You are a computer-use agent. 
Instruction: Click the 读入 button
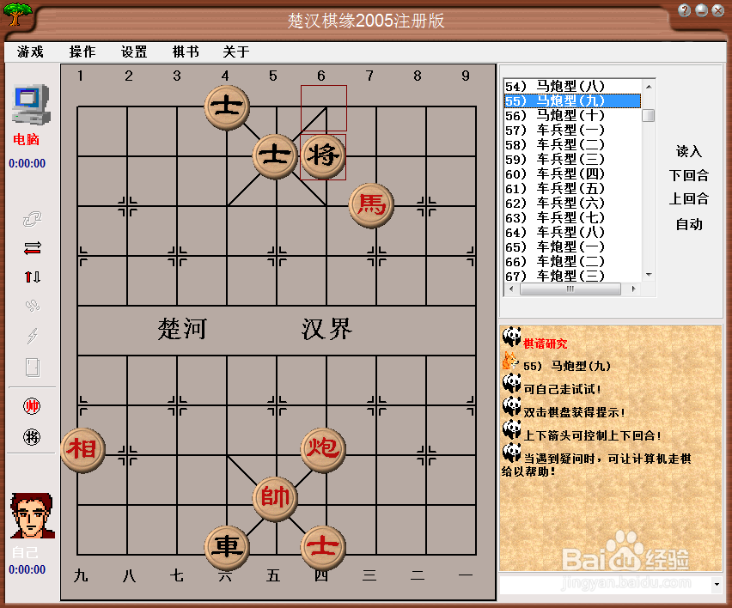coord(688,151)
